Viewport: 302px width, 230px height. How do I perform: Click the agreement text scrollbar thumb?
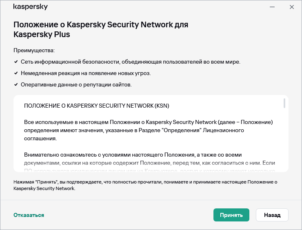point(284,103)
